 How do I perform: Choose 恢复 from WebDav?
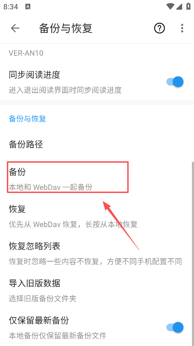97,216
